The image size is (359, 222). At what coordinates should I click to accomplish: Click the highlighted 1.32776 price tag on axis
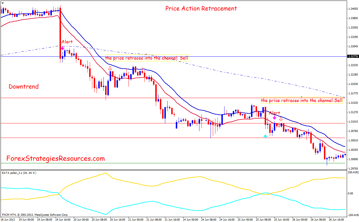(x=352, y=56)
